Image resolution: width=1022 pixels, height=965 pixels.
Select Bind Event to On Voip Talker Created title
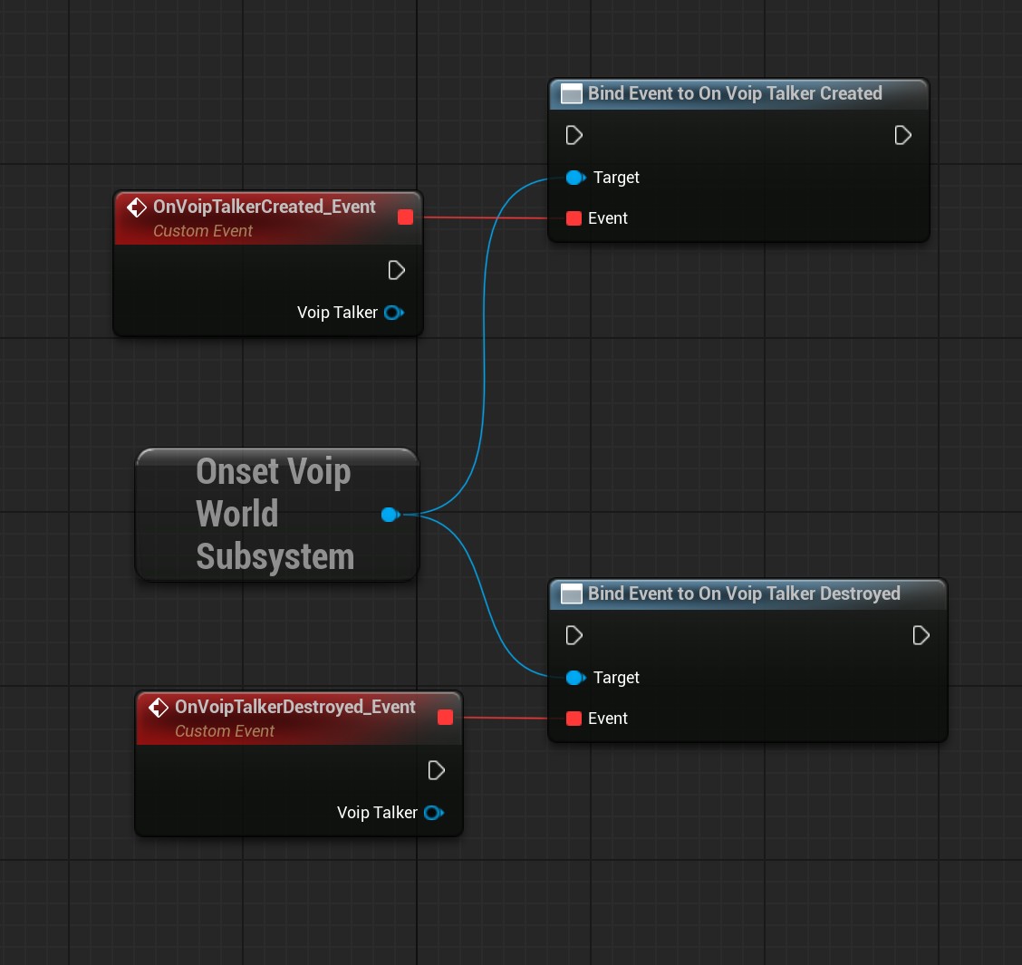coord(735,93)
